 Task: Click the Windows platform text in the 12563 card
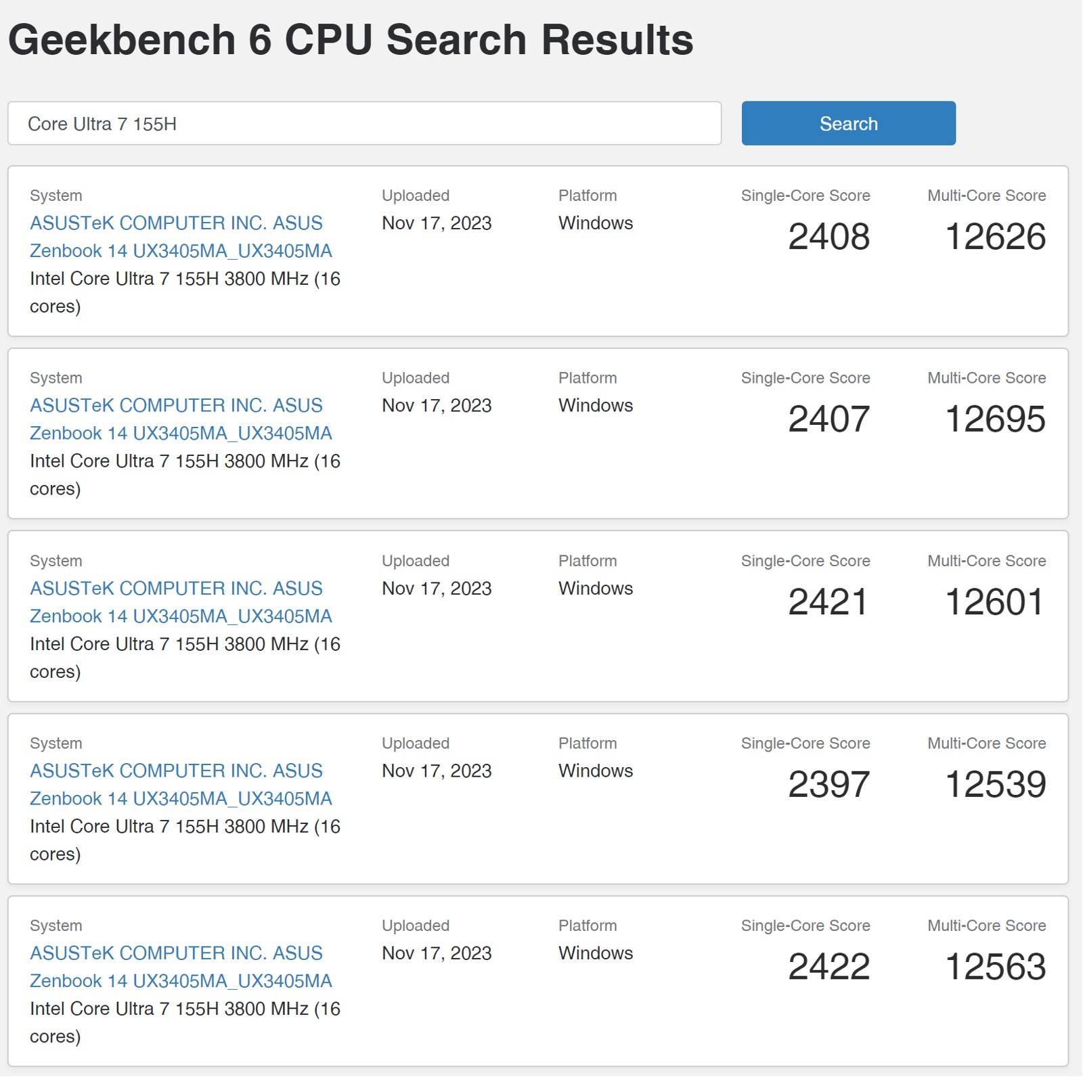click(x=596, y=953)
